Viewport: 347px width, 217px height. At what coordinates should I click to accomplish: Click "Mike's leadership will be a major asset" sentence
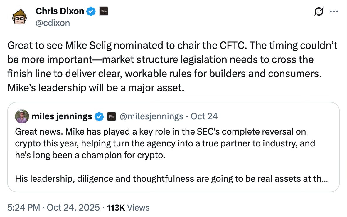click(x=96, y=88)
